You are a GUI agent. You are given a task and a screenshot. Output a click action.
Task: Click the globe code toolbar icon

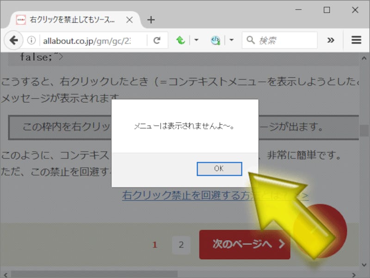(216, 40)
